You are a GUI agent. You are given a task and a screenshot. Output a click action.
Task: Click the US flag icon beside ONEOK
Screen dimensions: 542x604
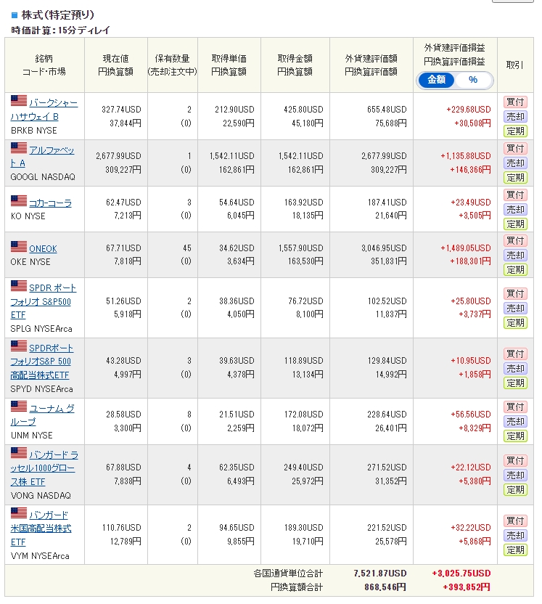tap(19, 248)
